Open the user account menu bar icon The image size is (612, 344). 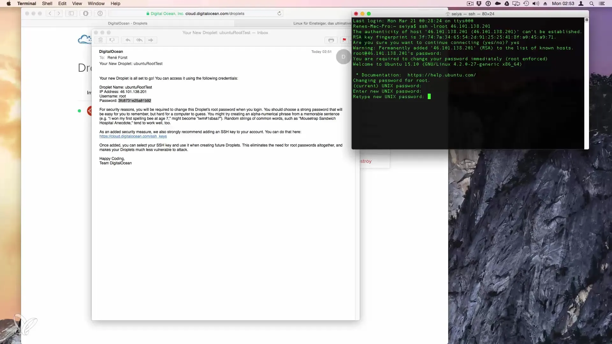[x=581, y=4]
